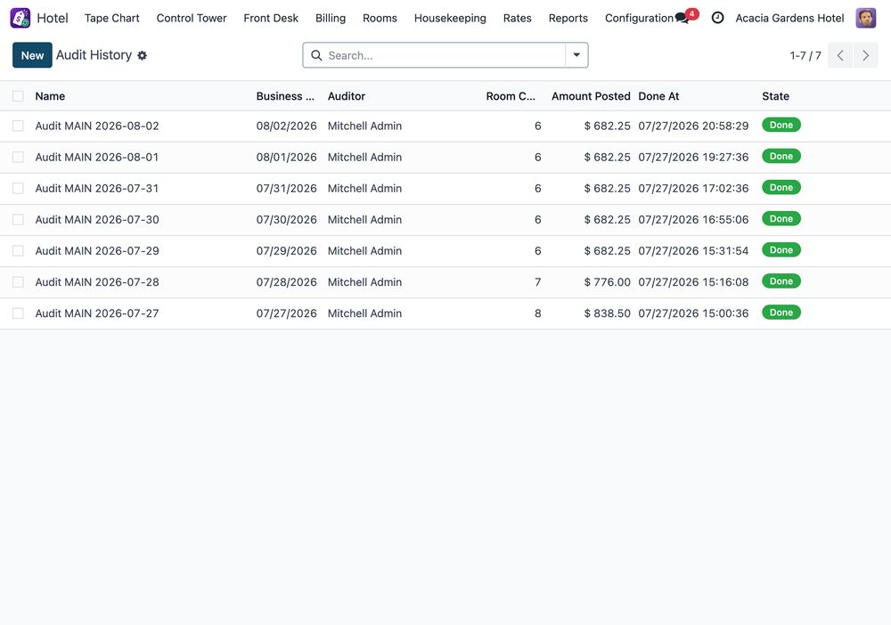Check the Audit MAIN 2026-07-28 row checkbox
The width and height of the screenshot is (891, 625).
click(x=18, y=282)
